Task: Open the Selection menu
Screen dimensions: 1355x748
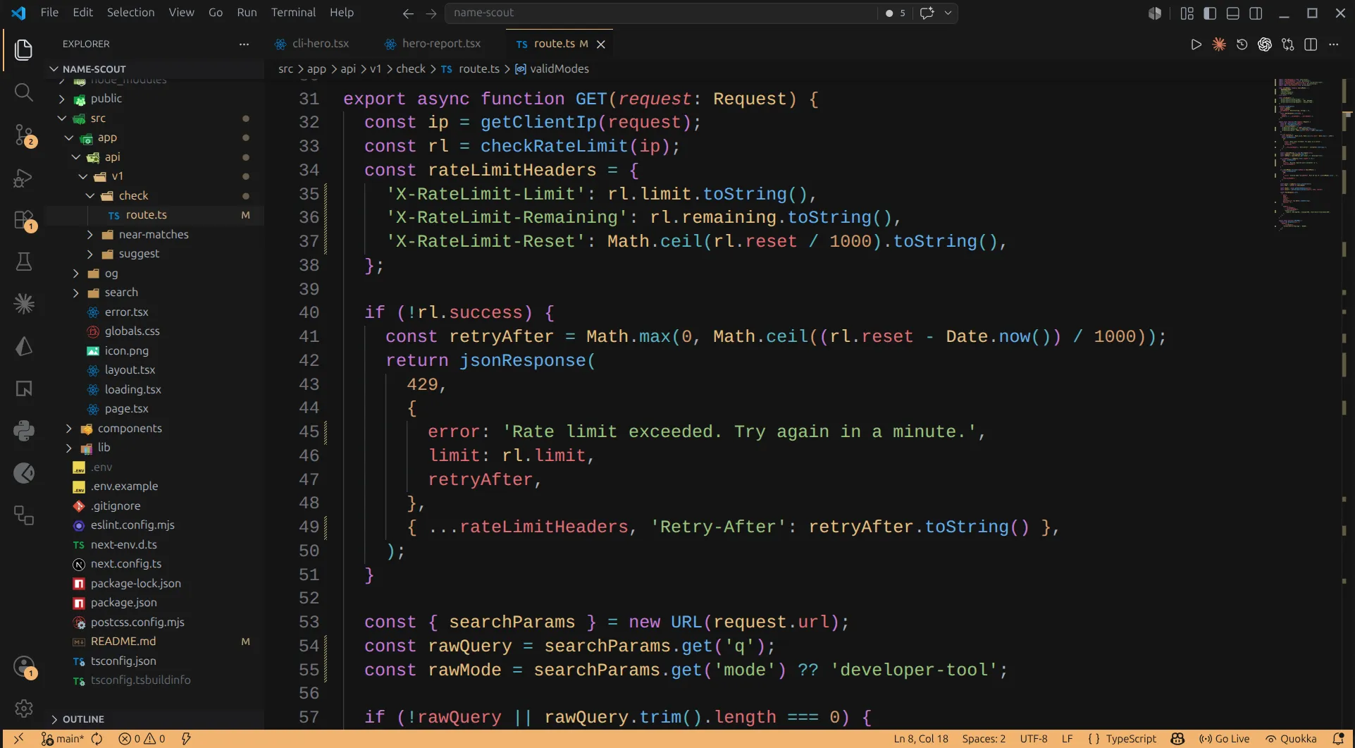Action: coord(130,13)
